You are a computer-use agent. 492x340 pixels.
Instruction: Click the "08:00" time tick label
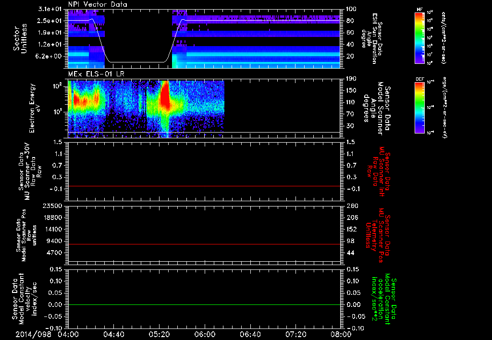[x=341, y=334]
